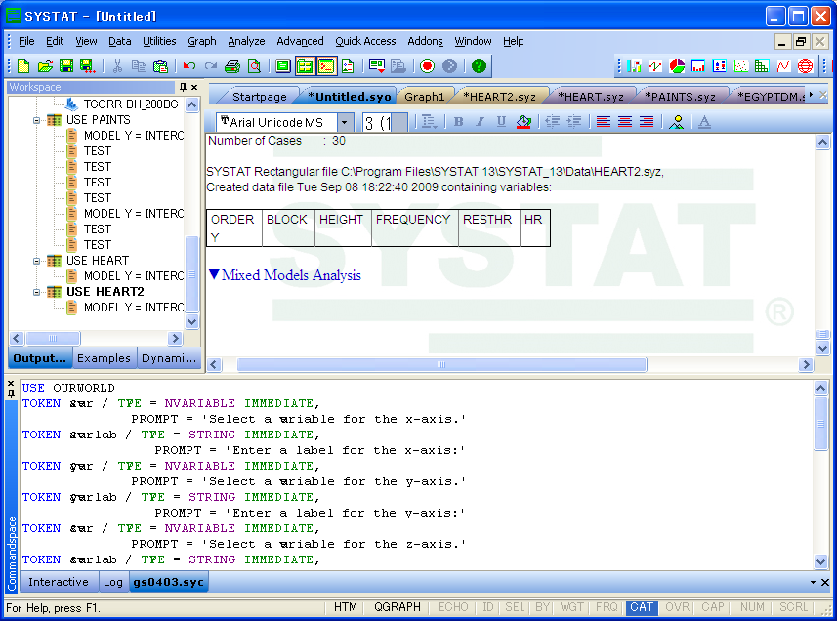
Task: Toggle ECHO in the status bar
Action: pyautogui.click(x=452, y=607)
